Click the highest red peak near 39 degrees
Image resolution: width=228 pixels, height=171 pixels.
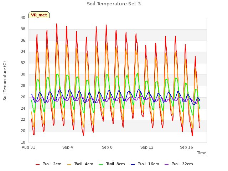coord(57,24)
